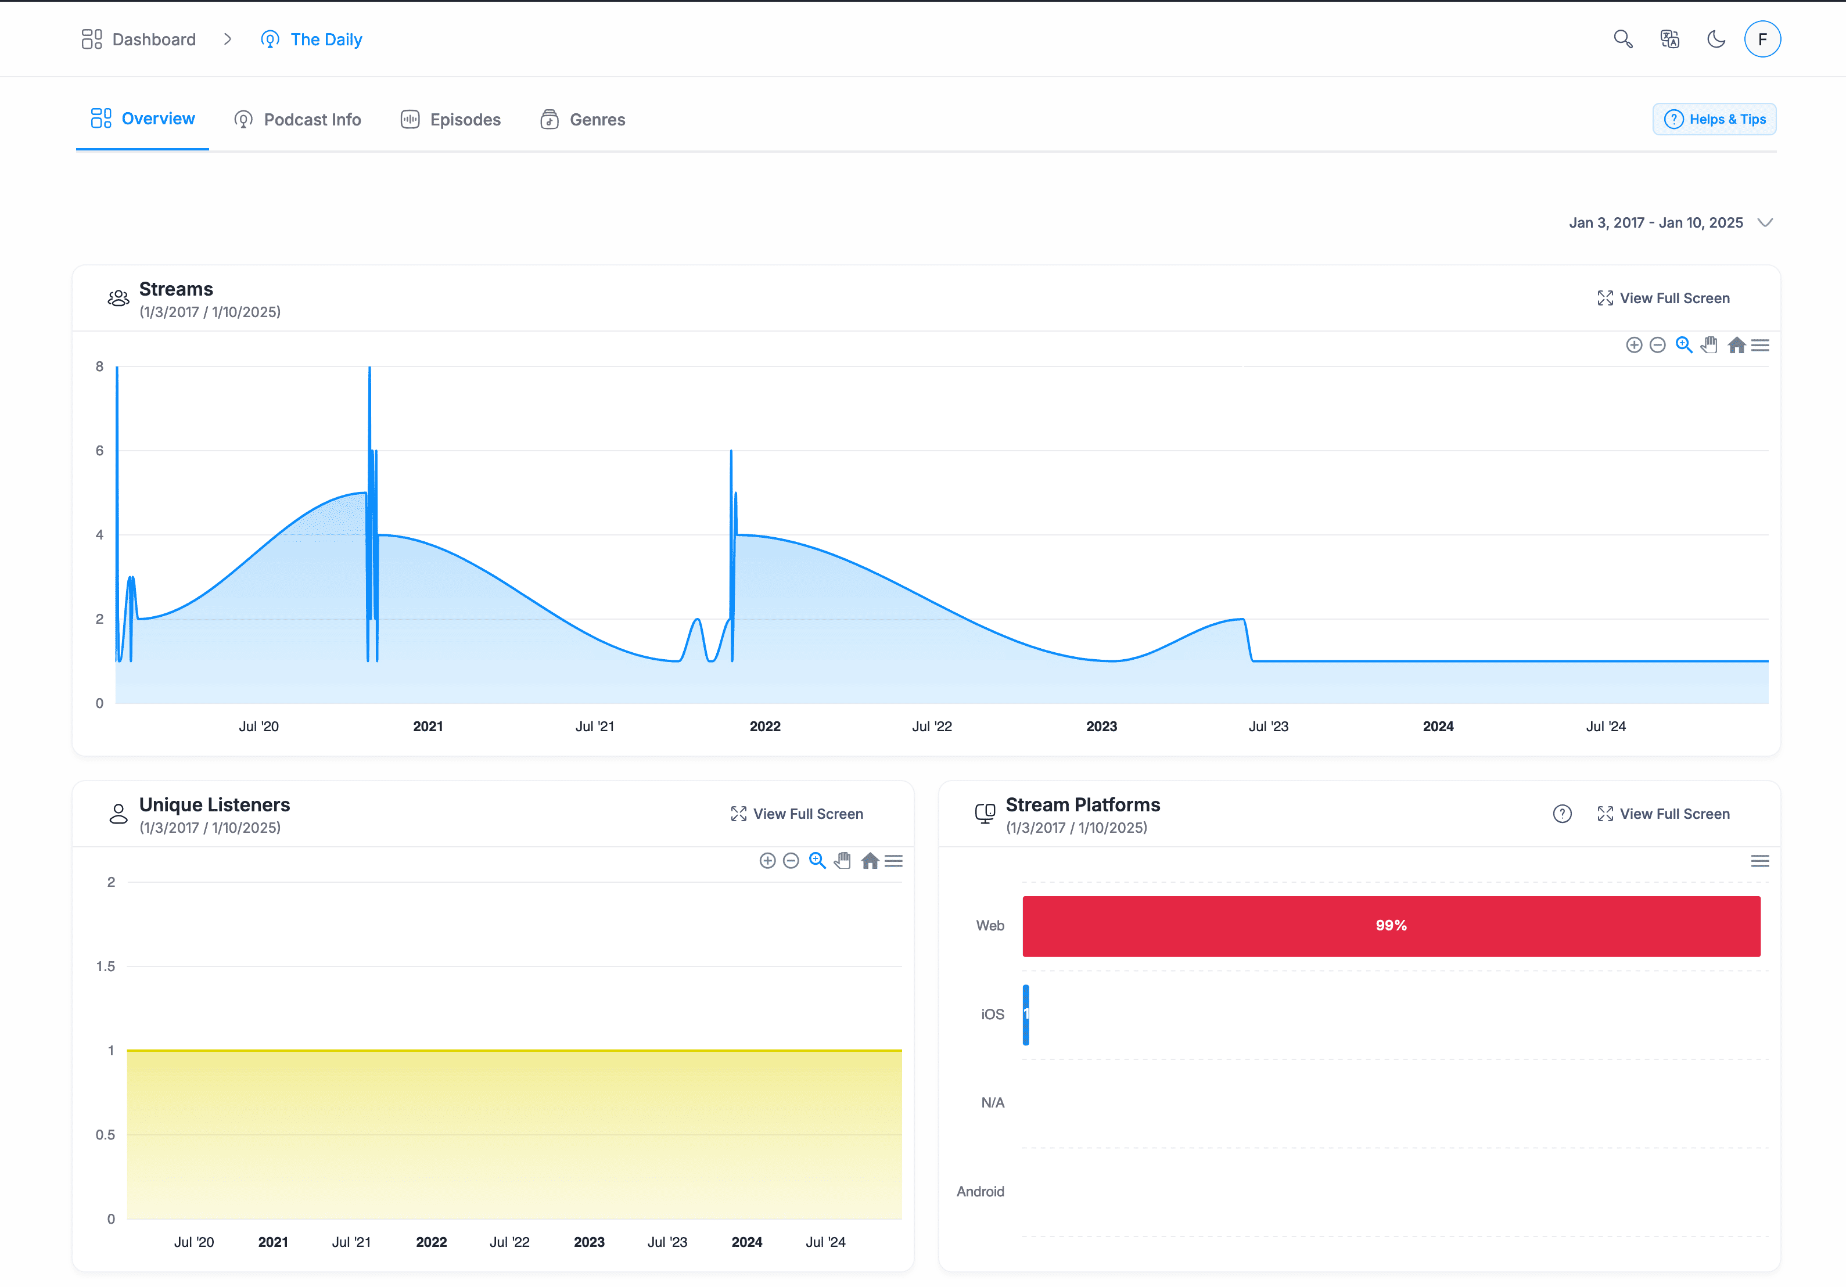Click the language translate icon

(x=1669, y=39)
